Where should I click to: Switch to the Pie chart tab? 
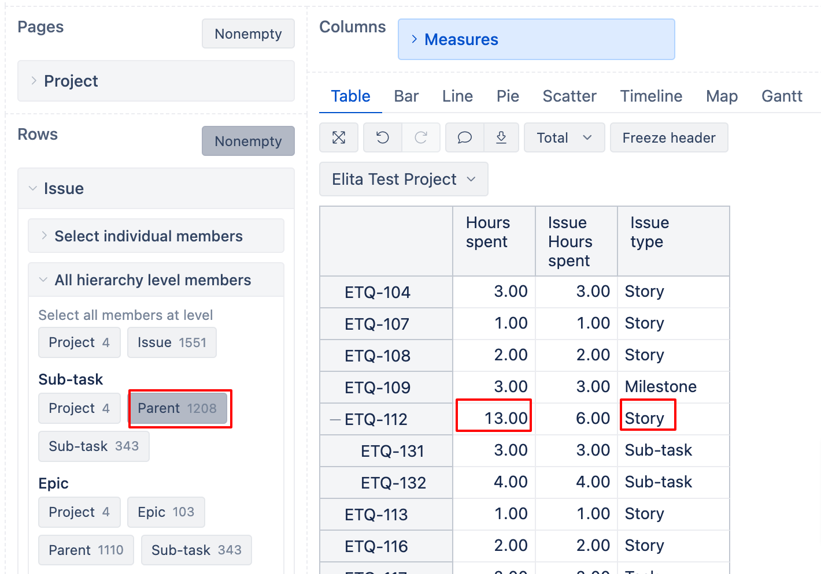[x=508, y=96]
